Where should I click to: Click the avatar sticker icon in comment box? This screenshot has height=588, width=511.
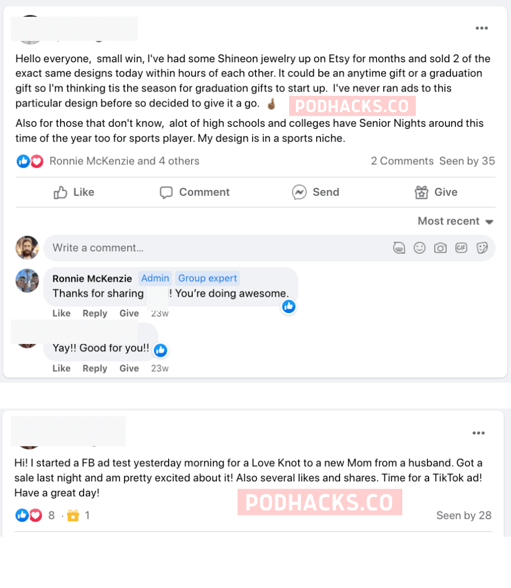click(x=399, y=248)
